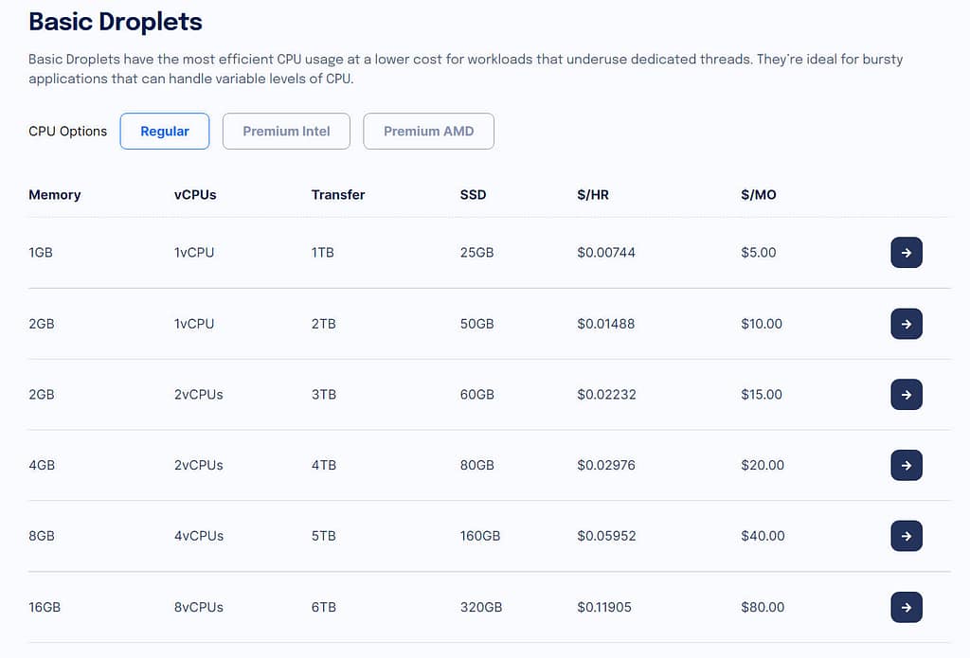The image size is (970, 658).
Task: Click the Memory column header
Action: coord(54,195)
